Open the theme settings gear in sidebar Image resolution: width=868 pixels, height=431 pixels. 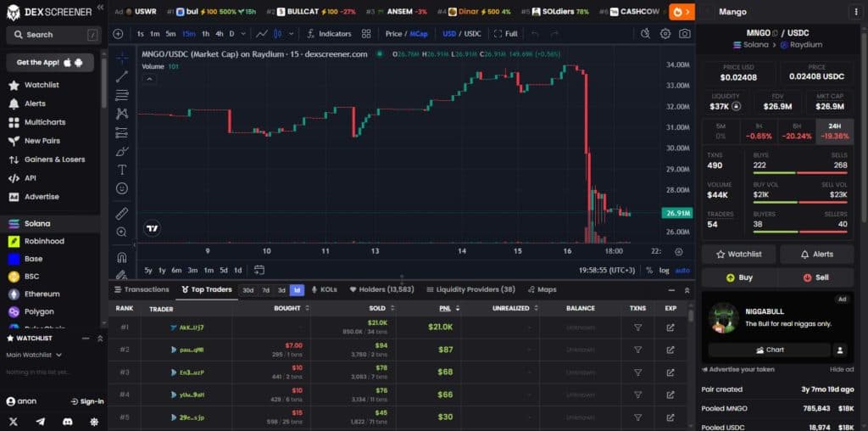[94, 422]
